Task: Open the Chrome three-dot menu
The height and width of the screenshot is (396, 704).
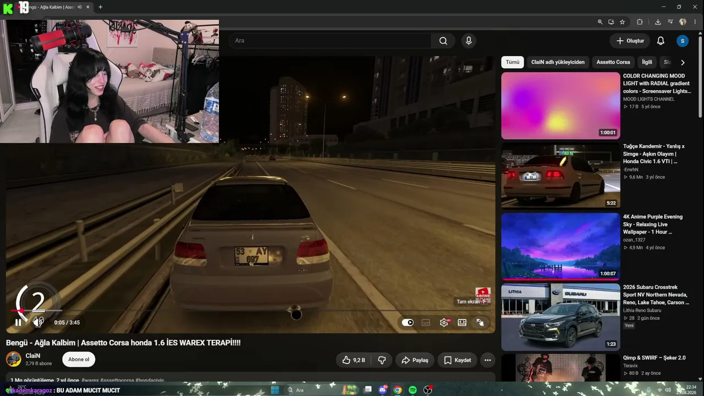Action: point(695,22)
